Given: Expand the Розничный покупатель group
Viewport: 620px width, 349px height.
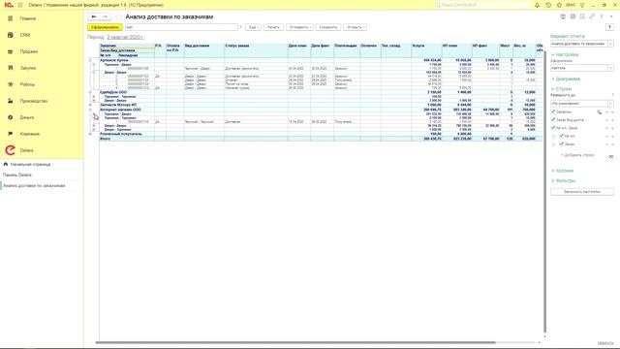Looking at the screenshot, I should [x=90, y=134].
